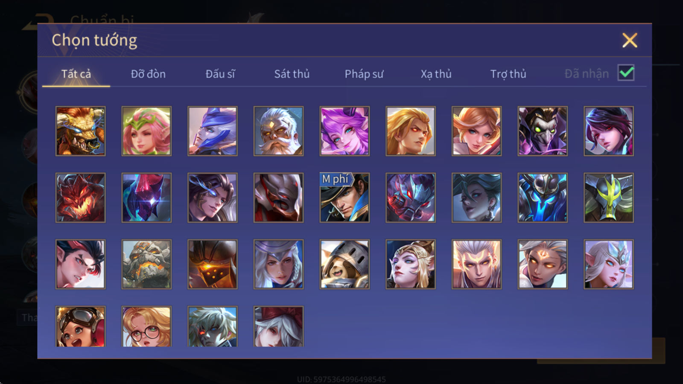Choose the purple-haired girl hero thumbnail
The image size is (683, 384).
pos(344,131)
